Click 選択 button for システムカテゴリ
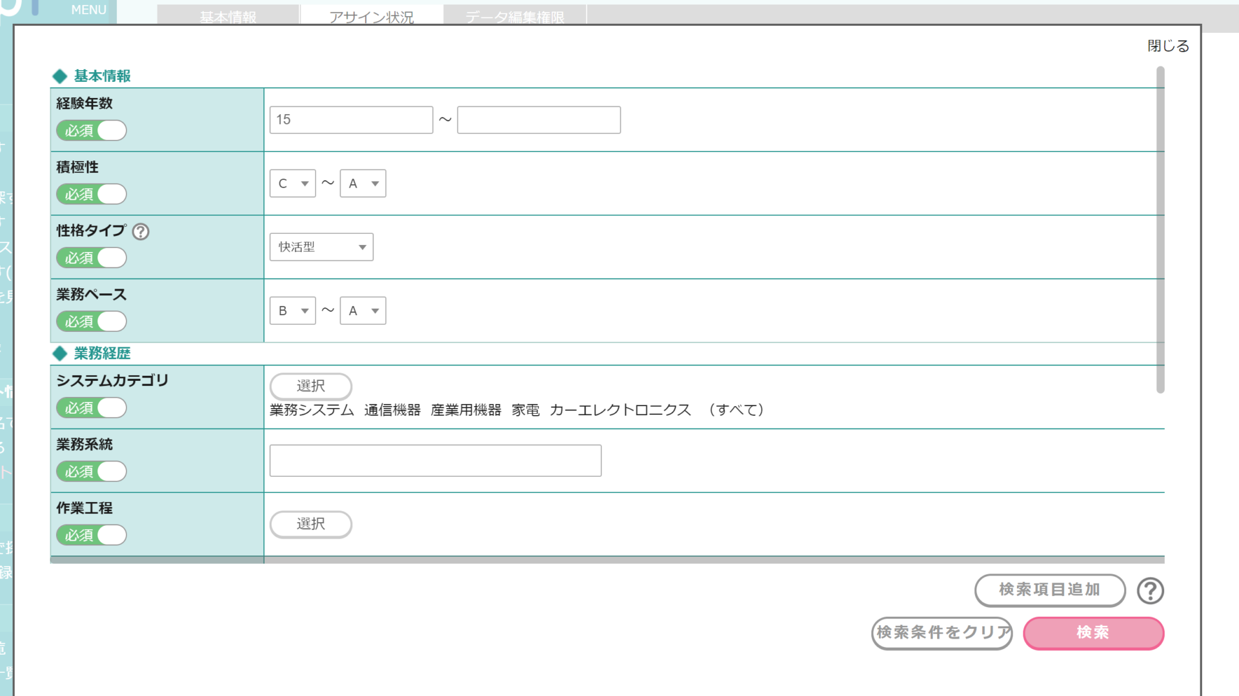This screenshot has width=1239, height=696. point(310,386)
